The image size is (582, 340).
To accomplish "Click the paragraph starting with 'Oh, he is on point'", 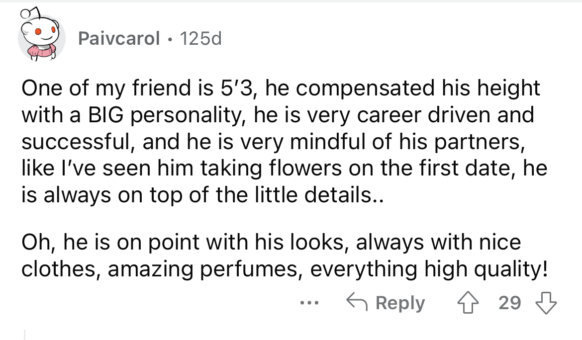I will [x=285, y=255].
